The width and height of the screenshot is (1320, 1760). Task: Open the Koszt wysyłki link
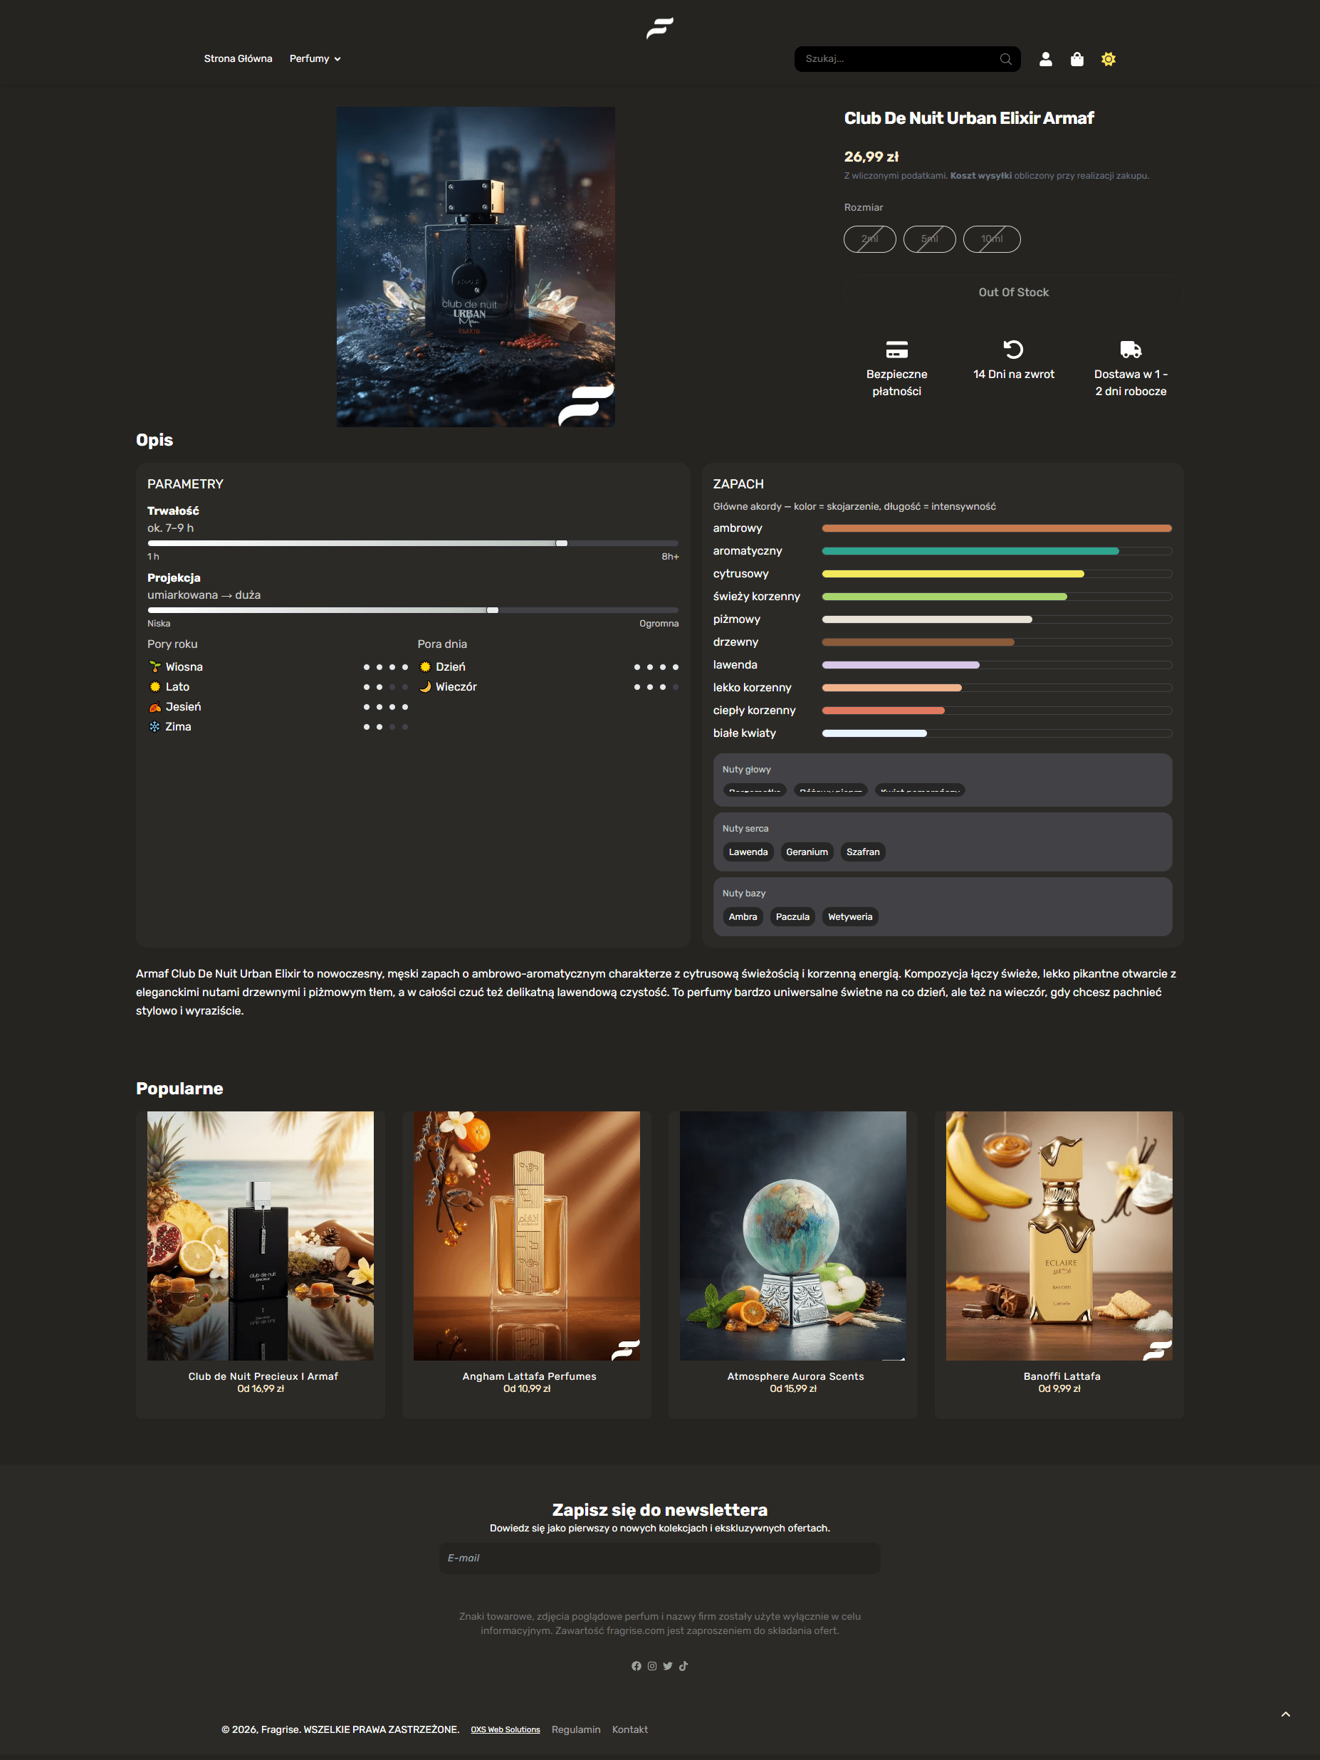980,176
